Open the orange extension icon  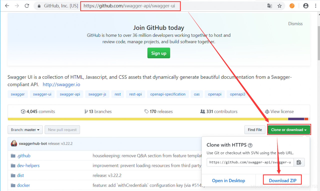(292, 6)
